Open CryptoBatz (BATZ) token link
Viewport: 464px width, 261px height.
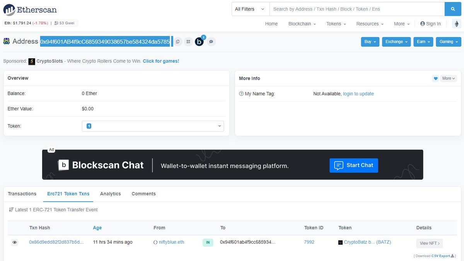[367, 242]
